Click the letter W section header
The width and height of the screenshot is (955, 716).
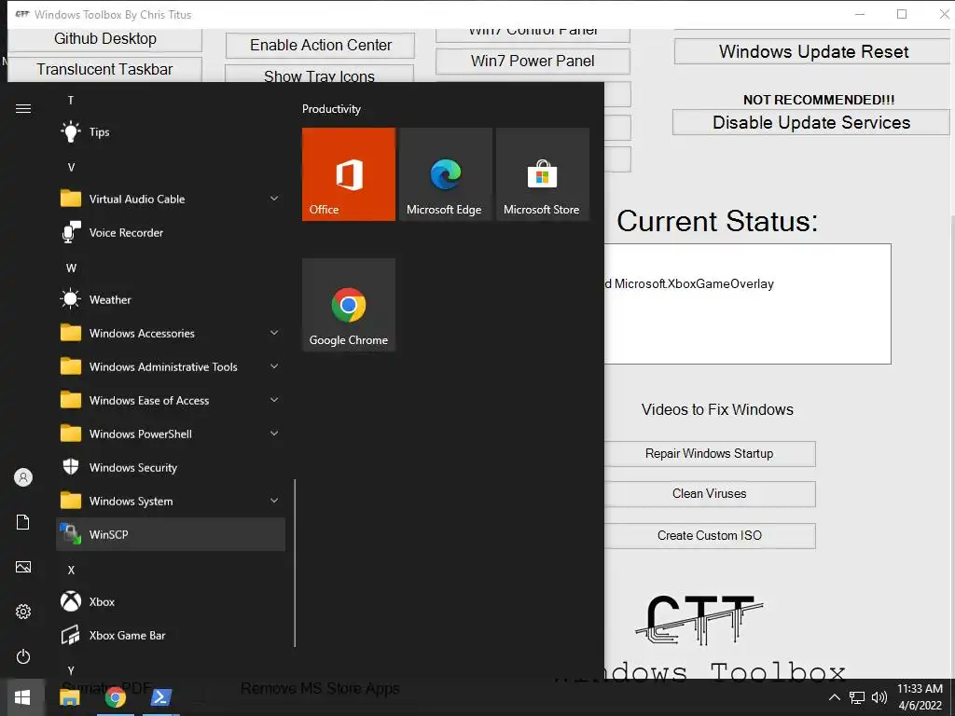pos(71,268)
